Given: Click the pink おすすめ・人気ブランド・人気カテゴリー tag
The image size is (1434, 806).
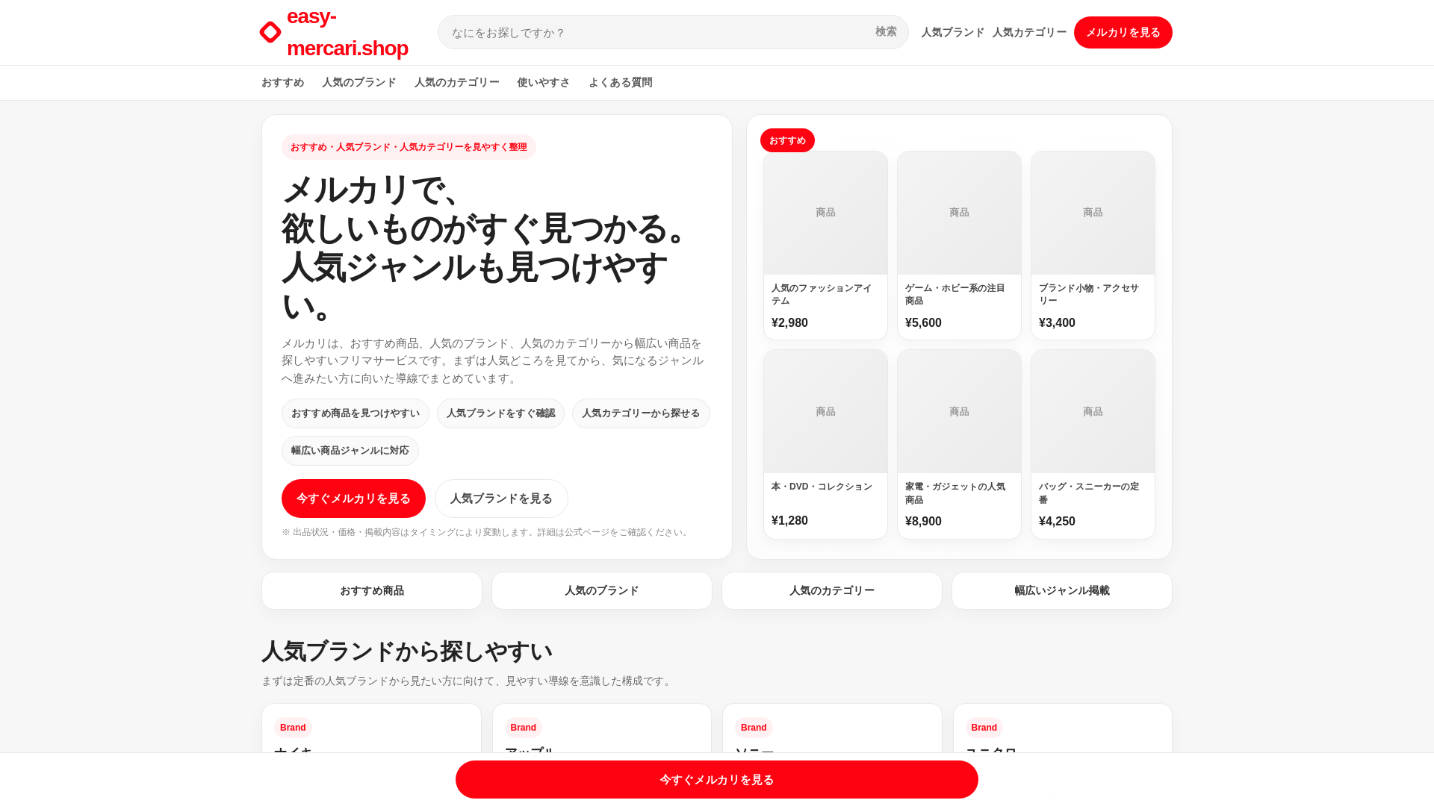Looking at the screenshot, I should coord(409,147).
